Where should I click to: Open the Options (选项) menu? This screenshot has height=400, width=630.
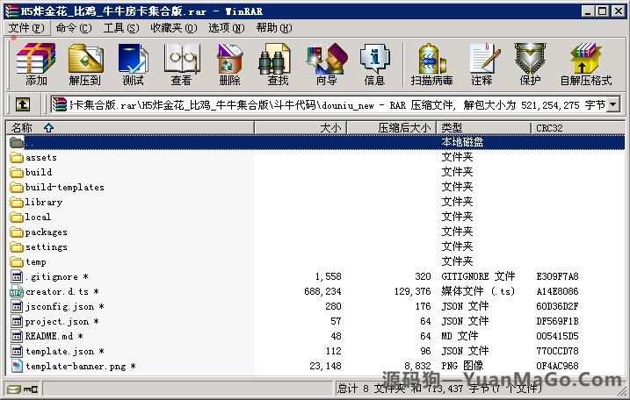[x=226, y=28]
